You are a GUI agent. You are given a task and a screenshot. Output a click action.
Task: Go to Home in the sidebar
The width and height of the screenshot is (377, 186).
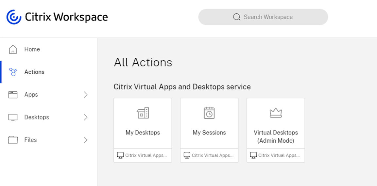click(32, 49)
